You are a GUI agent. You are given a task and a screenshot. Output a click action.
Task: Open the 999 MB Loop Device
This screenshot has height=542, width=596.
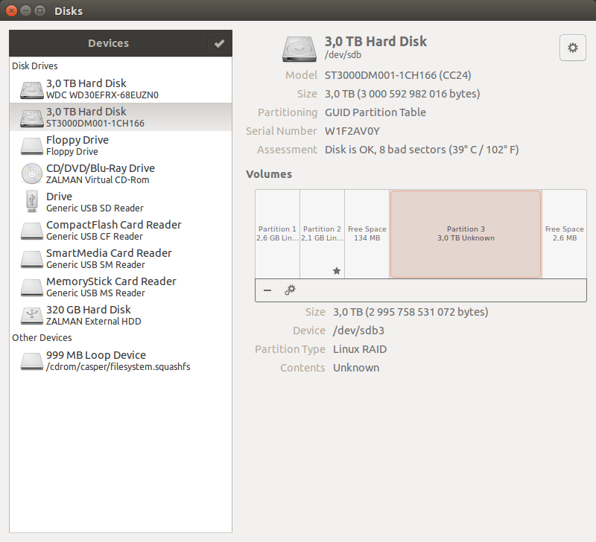point(95,361)
